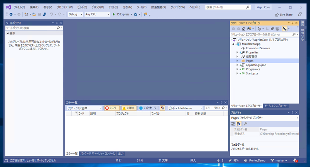Toggle show all files in Solution Explorer

click(277, 29)
